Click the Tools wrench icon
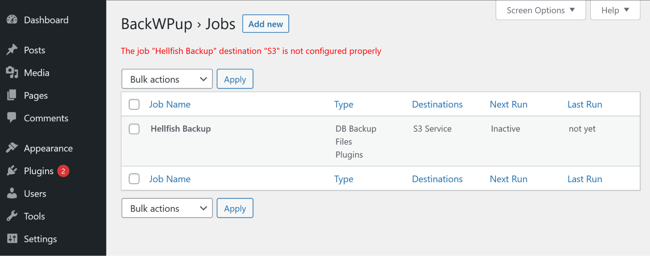 12,216
